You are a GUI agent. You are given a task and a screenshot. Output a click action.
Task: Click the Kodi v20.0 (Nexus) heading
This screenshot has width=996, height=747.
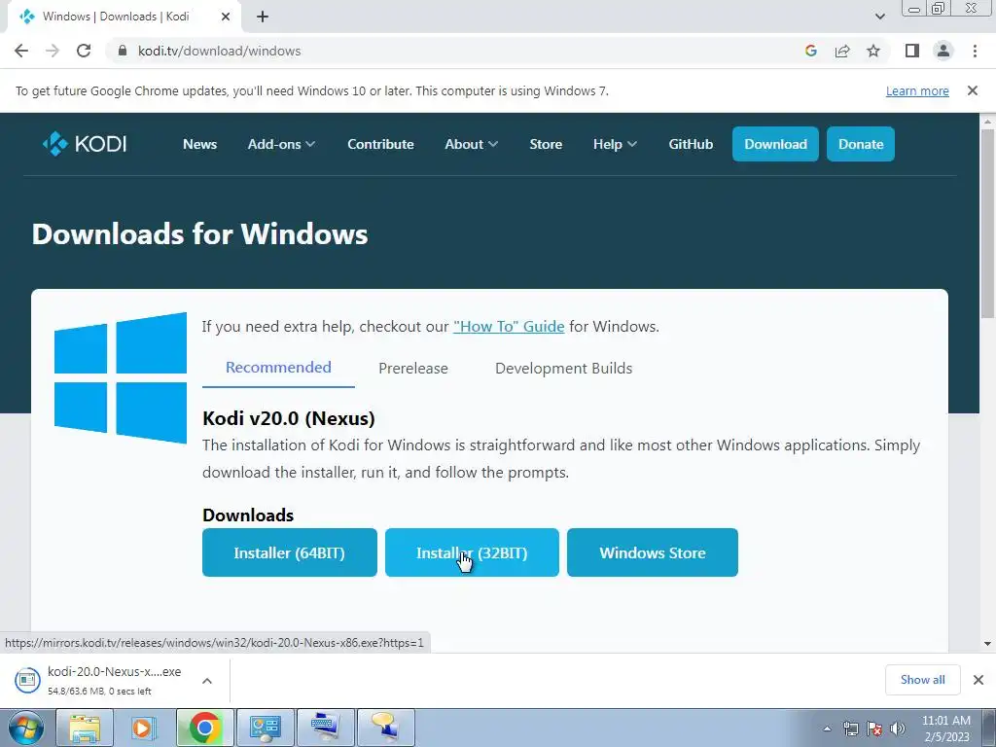pos(288,418)
